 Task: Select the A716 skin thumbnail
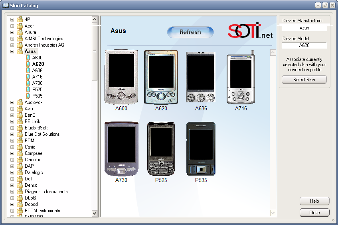(241, 77)
